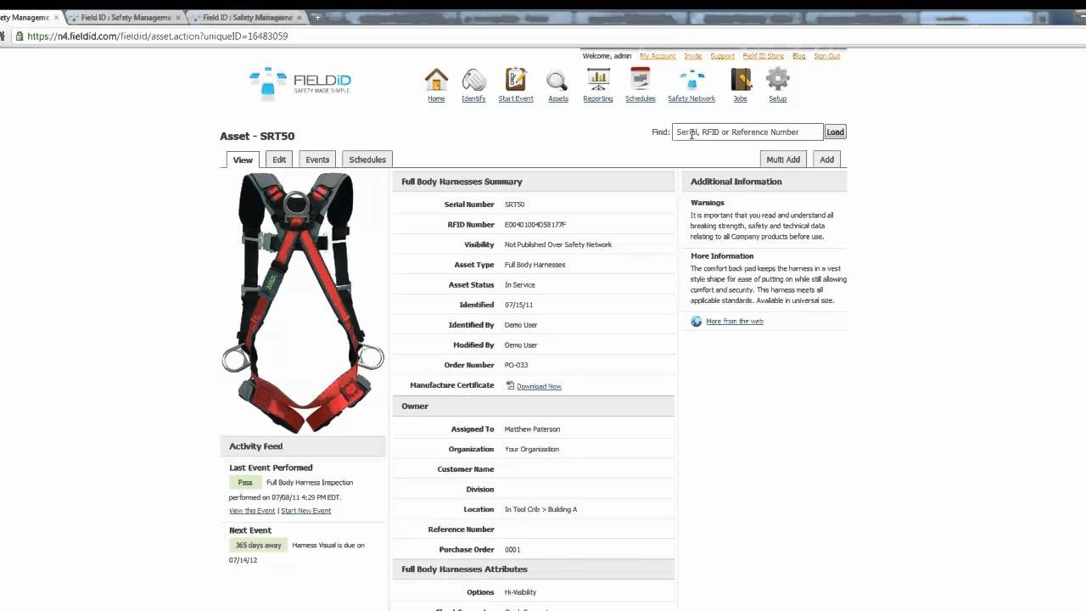Click serial number value SRT50

[514, 205]
